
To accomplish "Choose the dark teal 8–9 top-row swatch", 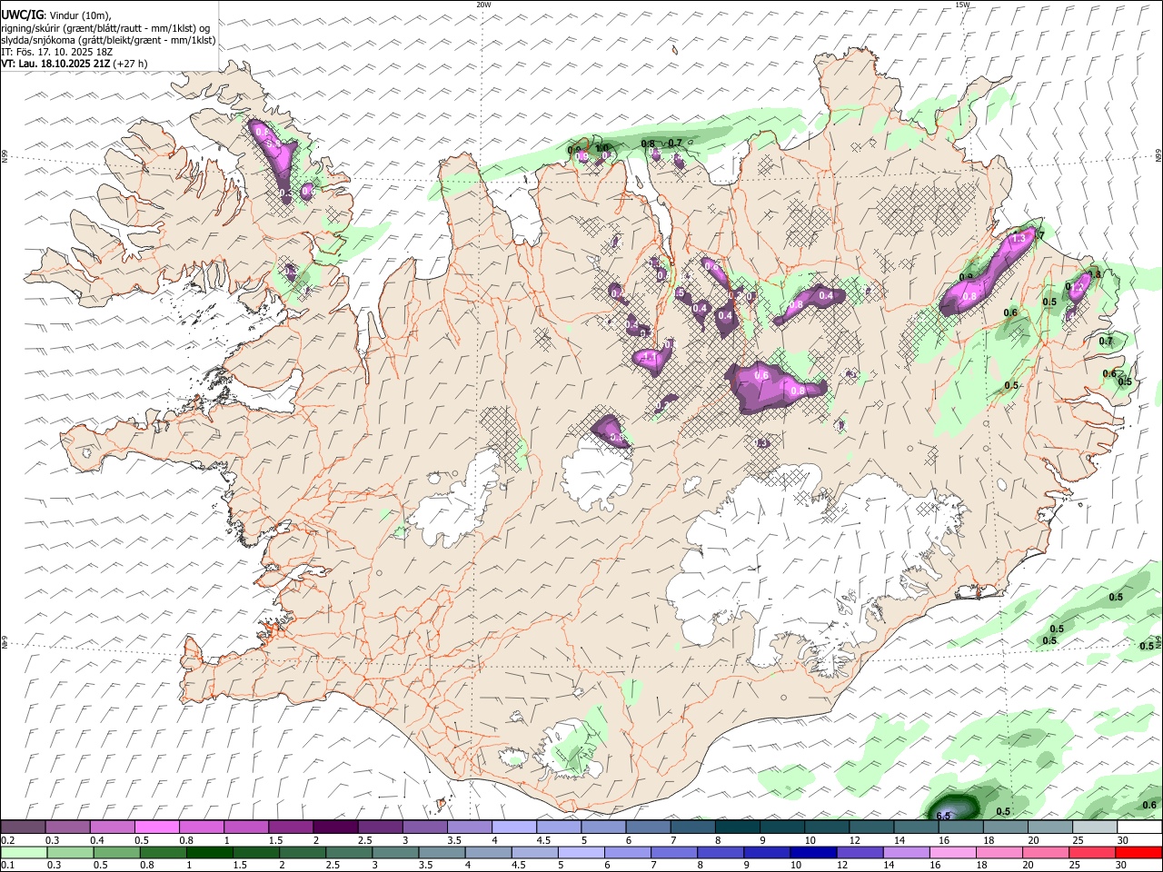I will (737, 827).
